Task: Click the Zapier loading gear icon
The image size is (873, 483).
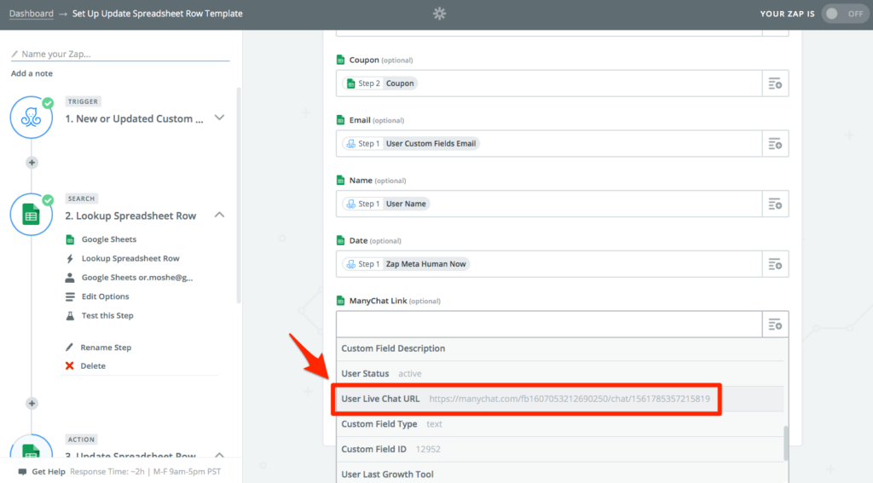Action: coord(439,14)
